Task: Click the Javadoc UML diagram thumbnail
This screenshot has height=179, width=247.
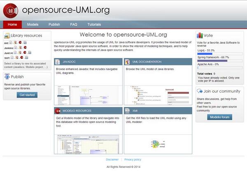Action: pos(88,95)
